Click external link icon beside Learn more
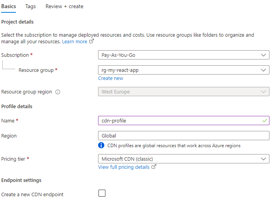Image resolution: width=271 pixels, height=202 pixels. [91, 41]
